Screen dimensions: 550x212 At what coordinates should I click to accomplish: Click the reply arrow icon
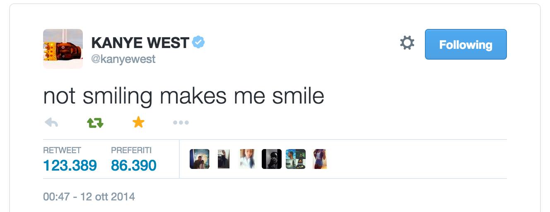[x=51, y=123]
